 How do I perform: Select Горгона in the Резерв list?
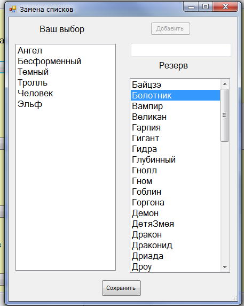point(175,202)
